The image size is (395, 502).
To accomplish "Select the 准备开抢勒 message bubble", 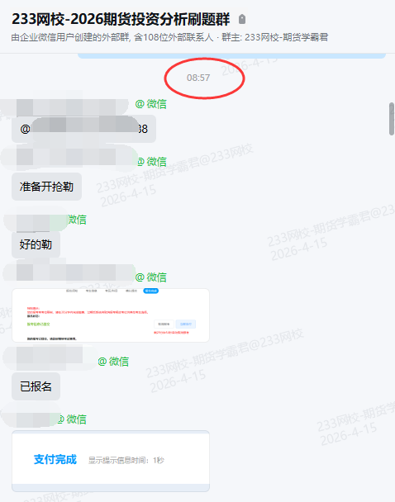I will 47,187.
